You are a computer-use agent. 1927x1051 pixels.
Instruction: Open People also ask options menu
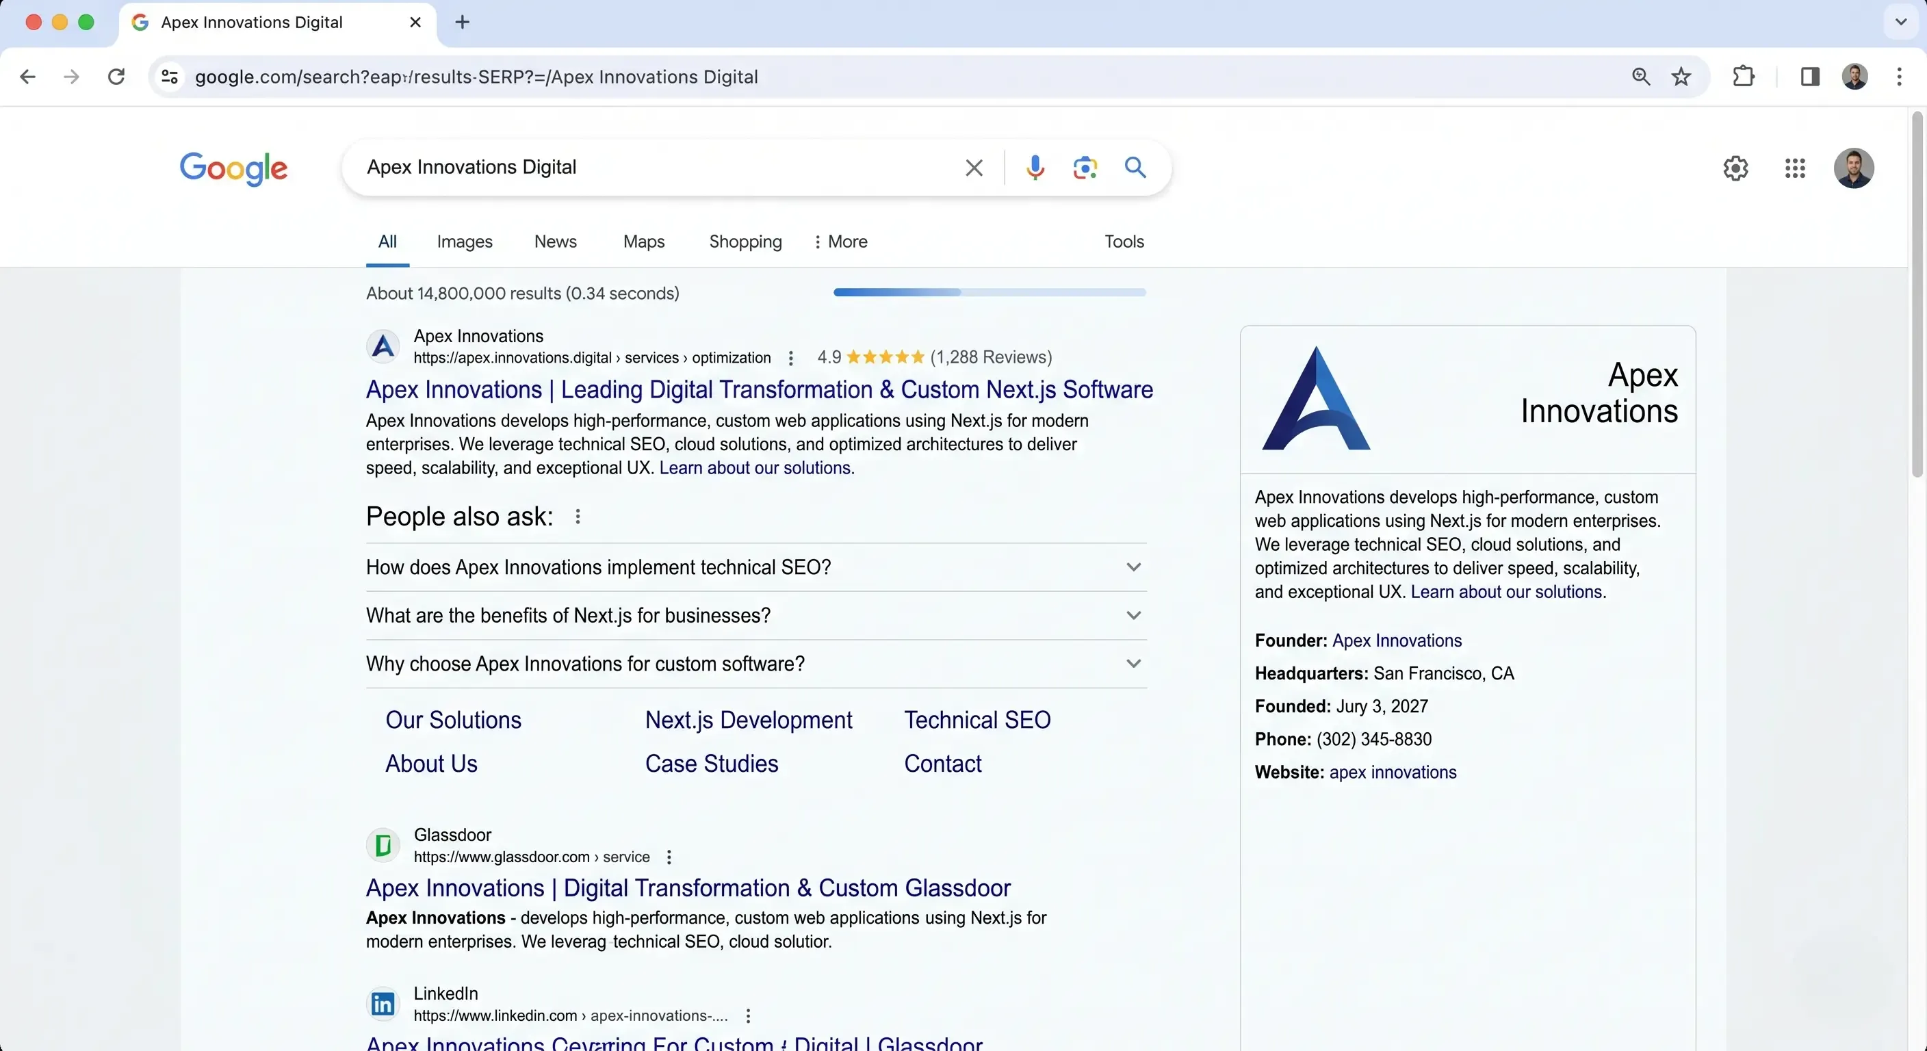coord(578,517)
